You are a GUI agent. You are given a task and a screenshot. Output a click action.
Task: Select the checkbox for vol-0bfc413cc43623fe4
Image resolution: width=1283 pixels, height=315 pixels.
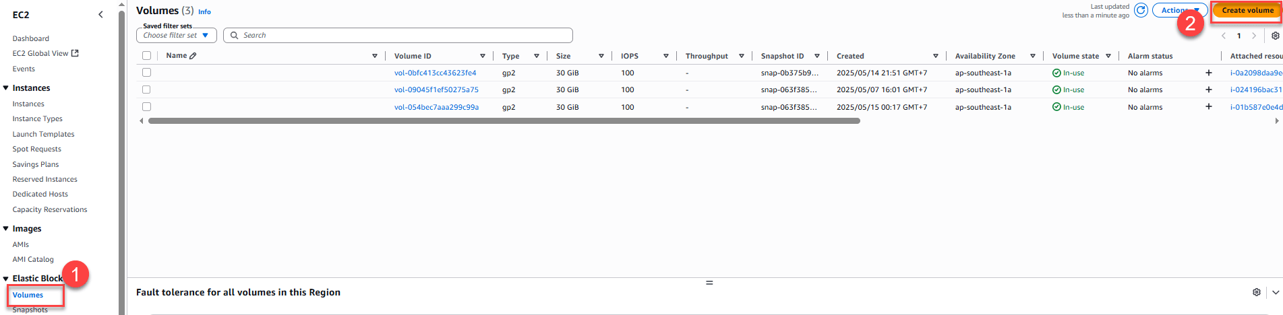[x=146, y=73]
